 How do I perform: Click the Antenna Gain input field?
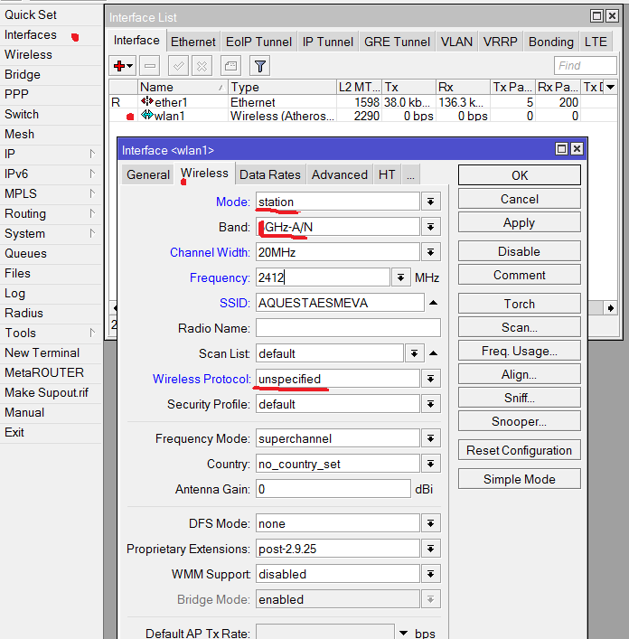[x=333, y=489]
